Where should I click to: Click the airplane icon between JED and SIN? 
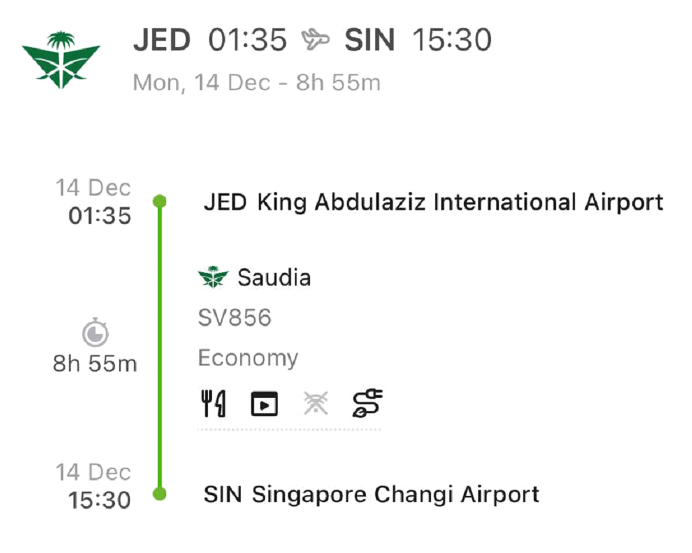point(315,40)
